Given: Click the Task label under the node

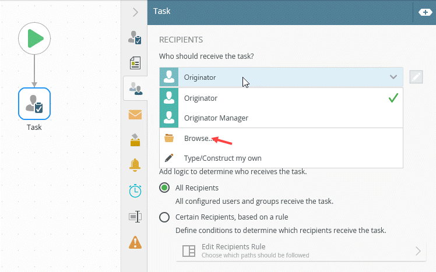Looking at the screenshot, I should (x=34, y=127).
